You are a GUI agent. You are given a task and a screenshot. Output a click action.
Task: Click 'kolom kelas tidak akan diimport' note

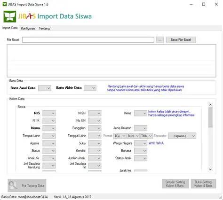171,113
